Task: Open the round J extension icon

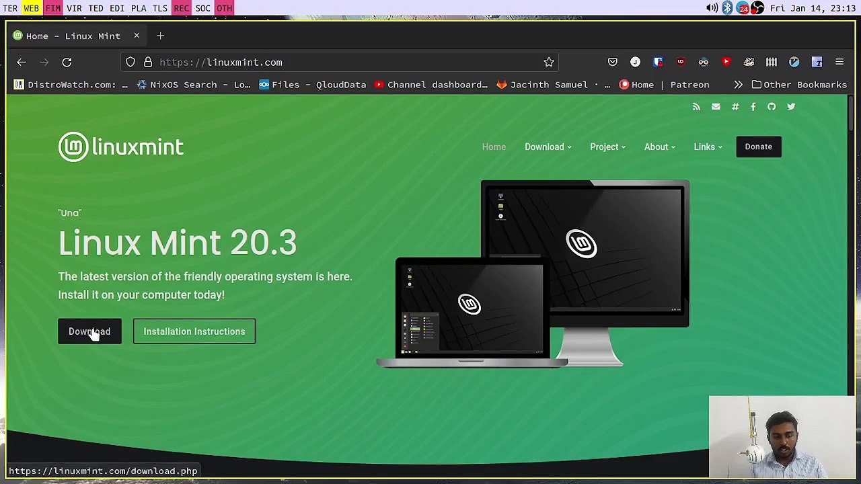Action: [x=635, y=62]
